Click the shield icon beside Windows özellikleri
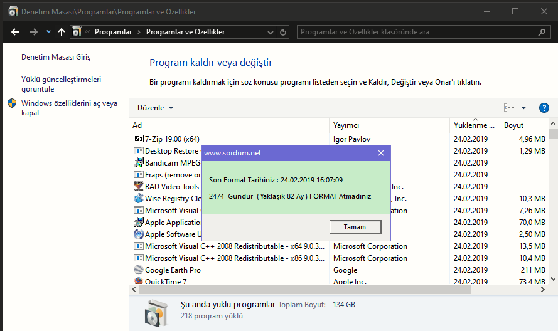The height and width of the screenshot is (331, 558). pyautogui.click(x=12, y=103)
